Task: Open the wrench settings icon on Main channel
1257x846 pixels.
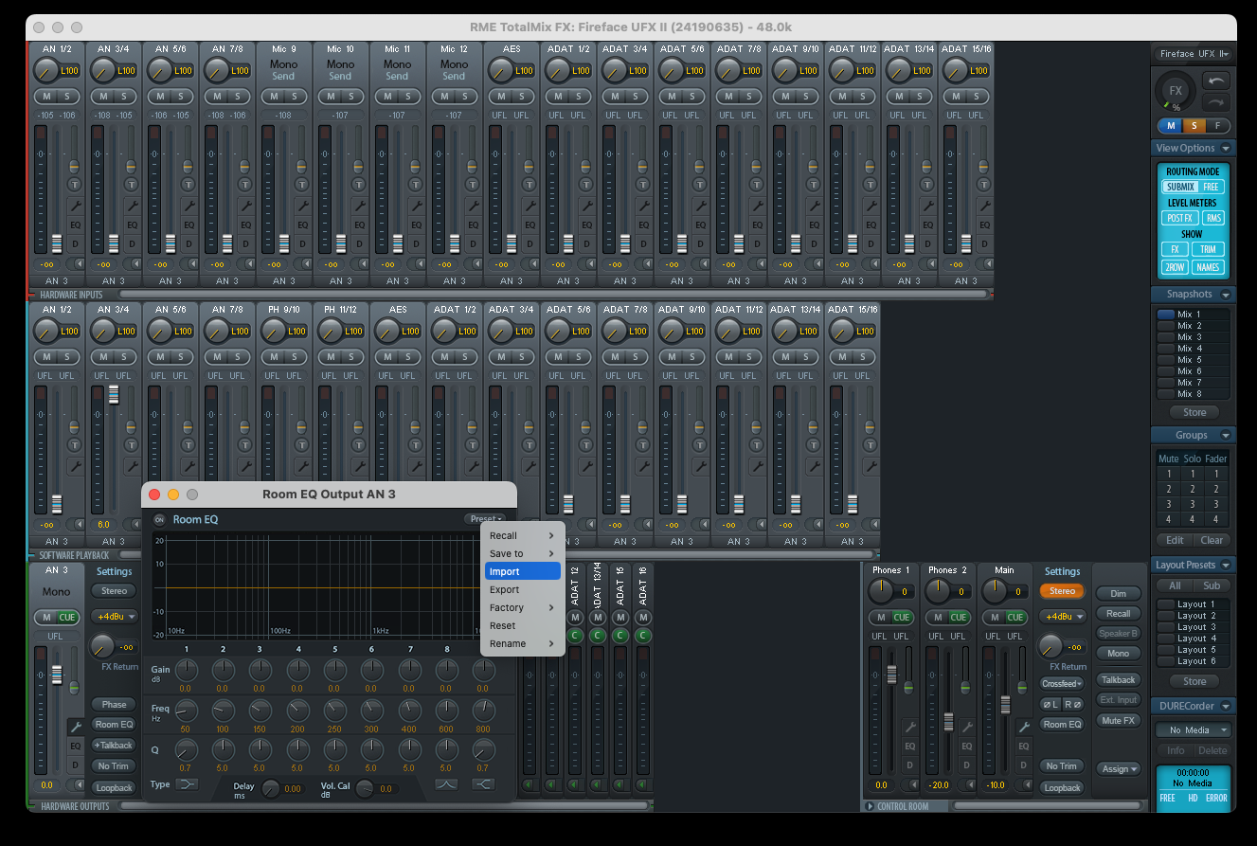Action: (x=1023, y=727)
